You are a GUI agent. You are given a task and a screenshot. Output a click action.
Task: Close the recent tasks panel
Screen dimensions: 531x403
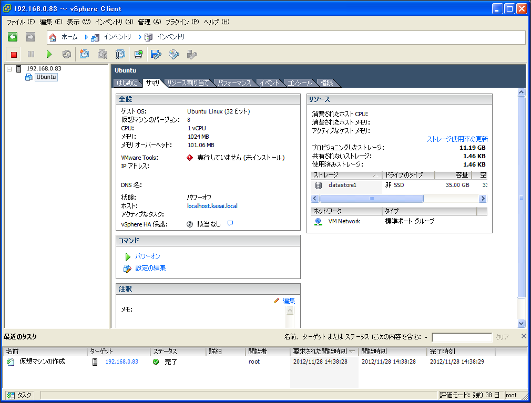(524, 336)
